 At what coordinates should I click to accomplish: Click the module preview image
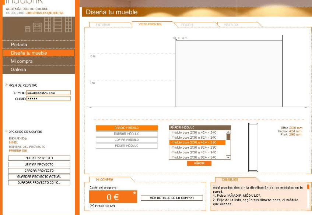point(253,147)
